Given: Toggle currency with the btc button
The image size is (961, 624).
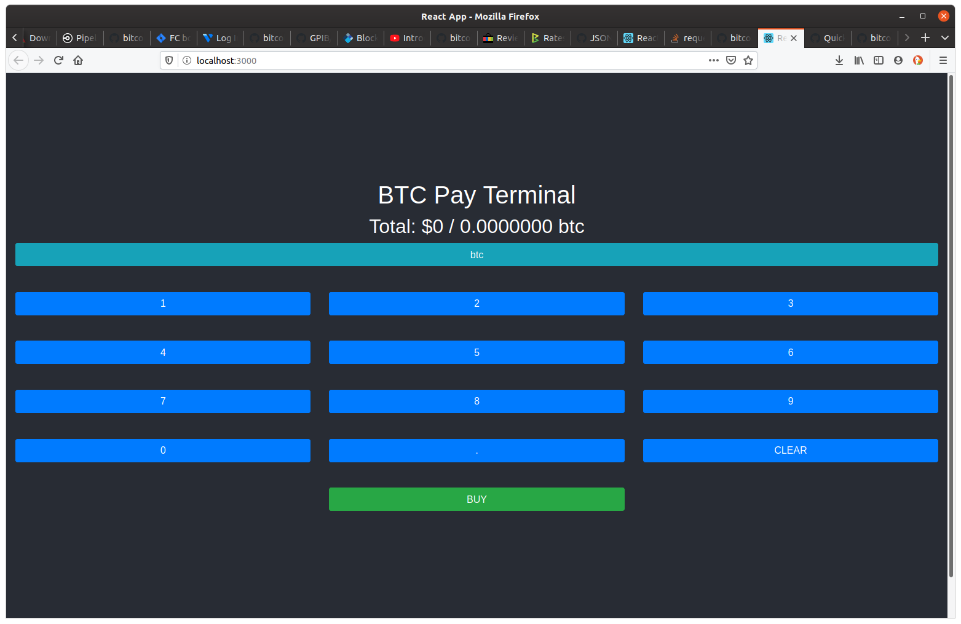Looking at the screenshot, I should (x=477, y=255).
